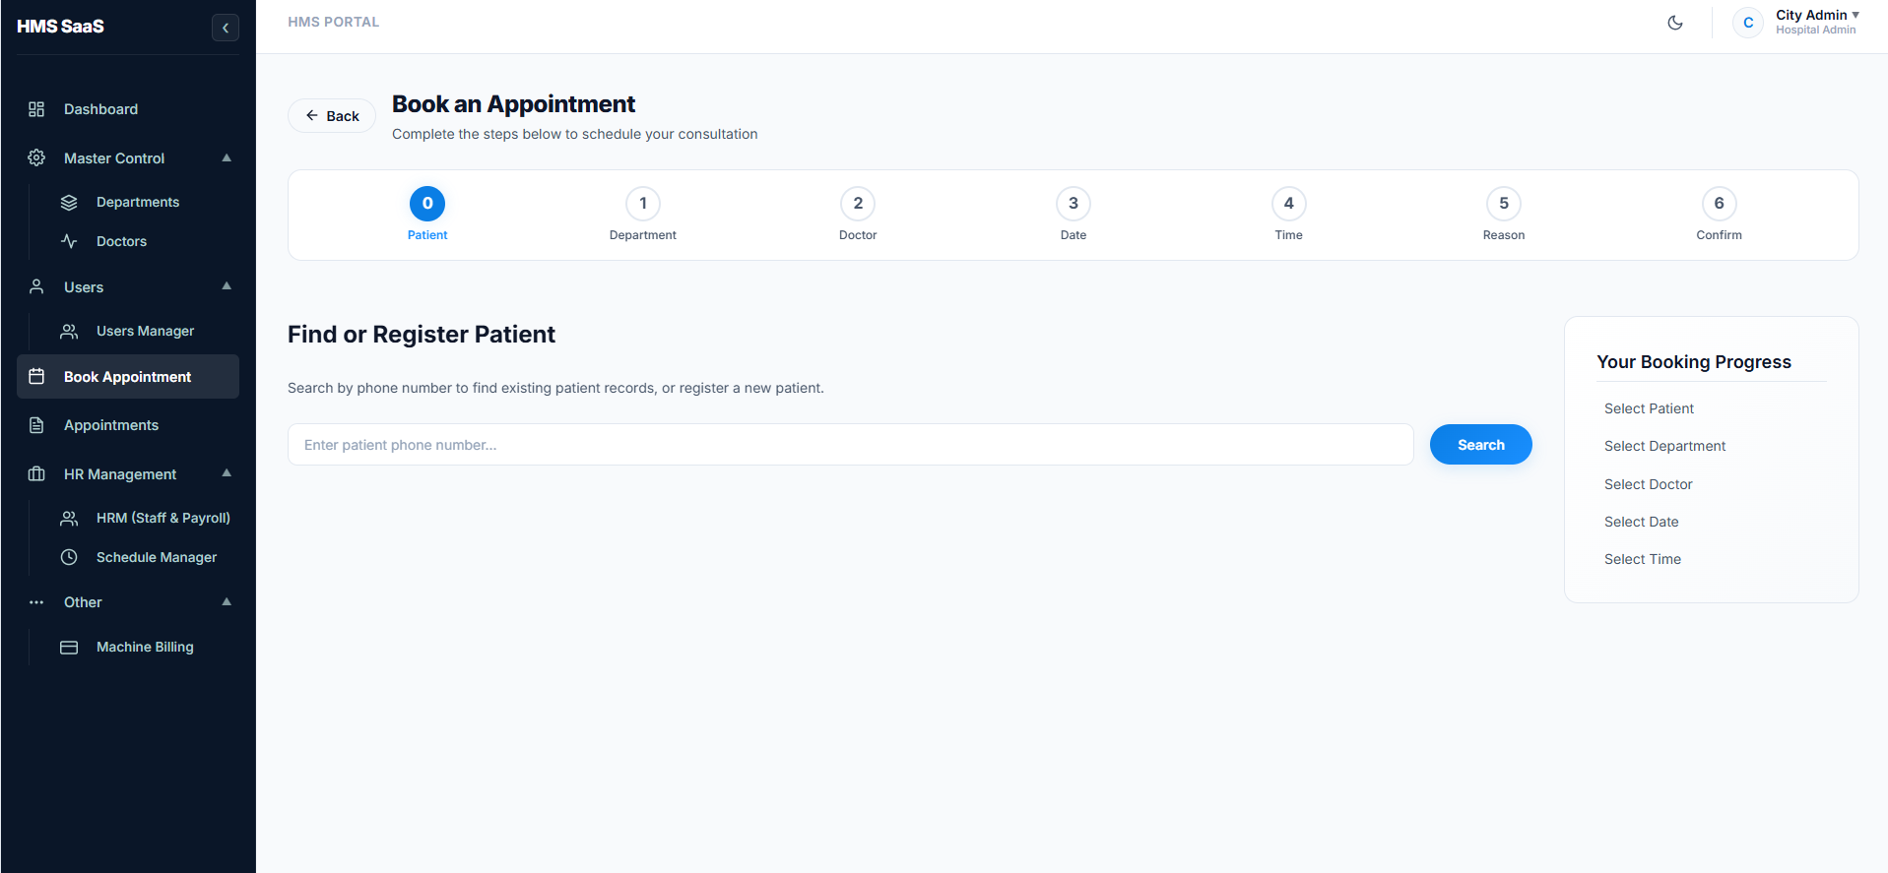Click 'Select Date' in booking progress
Image resolution: width=1888 pixels, height=873 pixels.
coord(1641,522)
